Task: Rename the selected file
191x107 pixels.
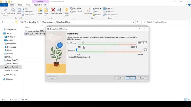Action: [x=59, y=11]
